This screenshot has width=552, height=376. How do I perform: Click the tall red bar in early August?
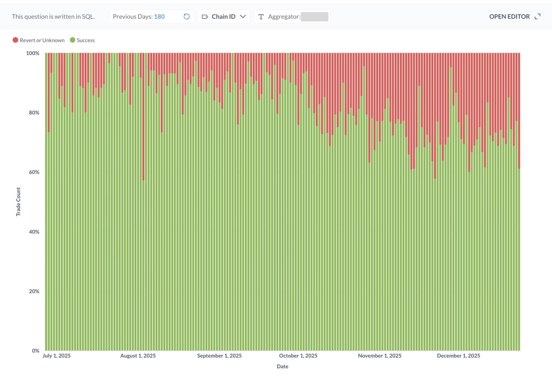pyautogui.click(x=144, y=116)
